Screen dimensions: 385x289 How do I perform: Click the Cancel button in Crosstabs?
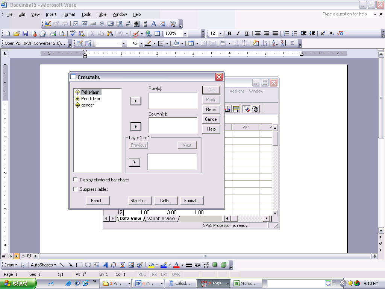coord(211,119)
